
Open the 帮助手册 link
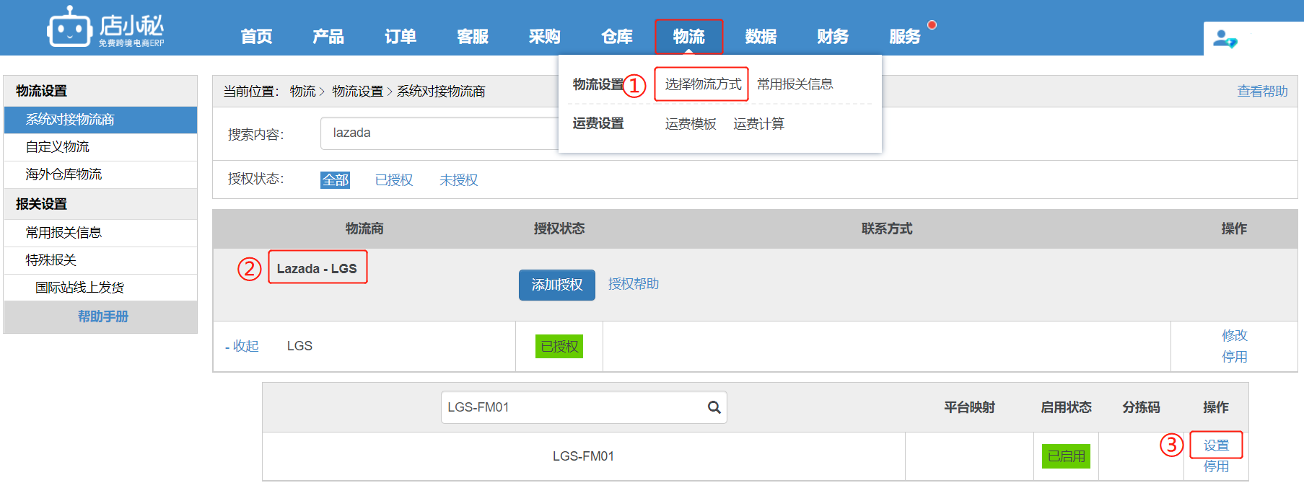(102, 316)
